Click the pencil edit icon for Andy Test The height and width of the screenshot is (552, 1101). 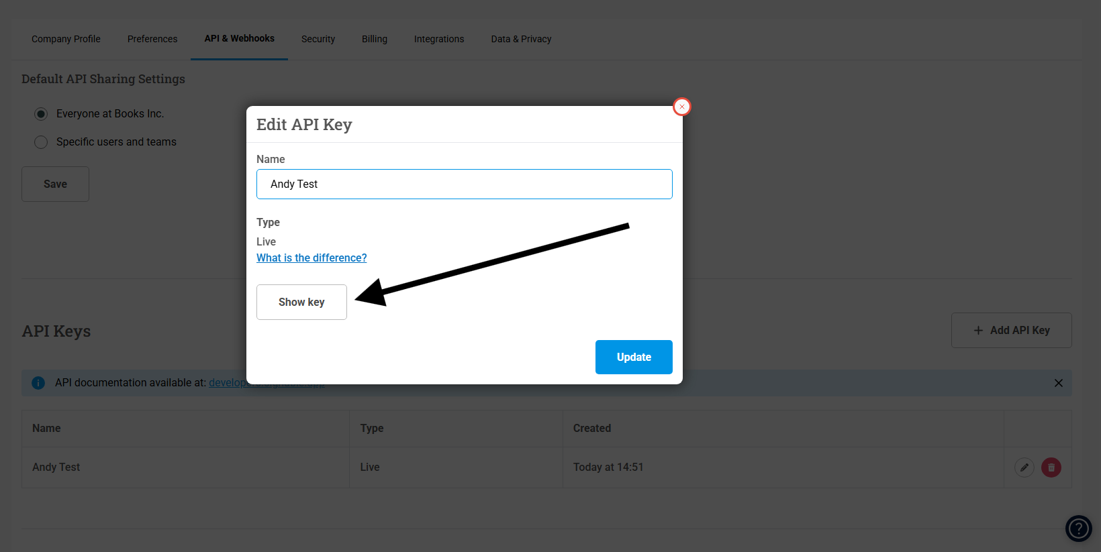pos(1024,467)
